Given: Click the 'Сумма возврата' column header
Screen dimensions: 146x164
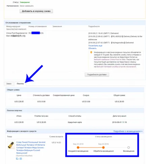Looking at the screenshot, I should point(56,136).
